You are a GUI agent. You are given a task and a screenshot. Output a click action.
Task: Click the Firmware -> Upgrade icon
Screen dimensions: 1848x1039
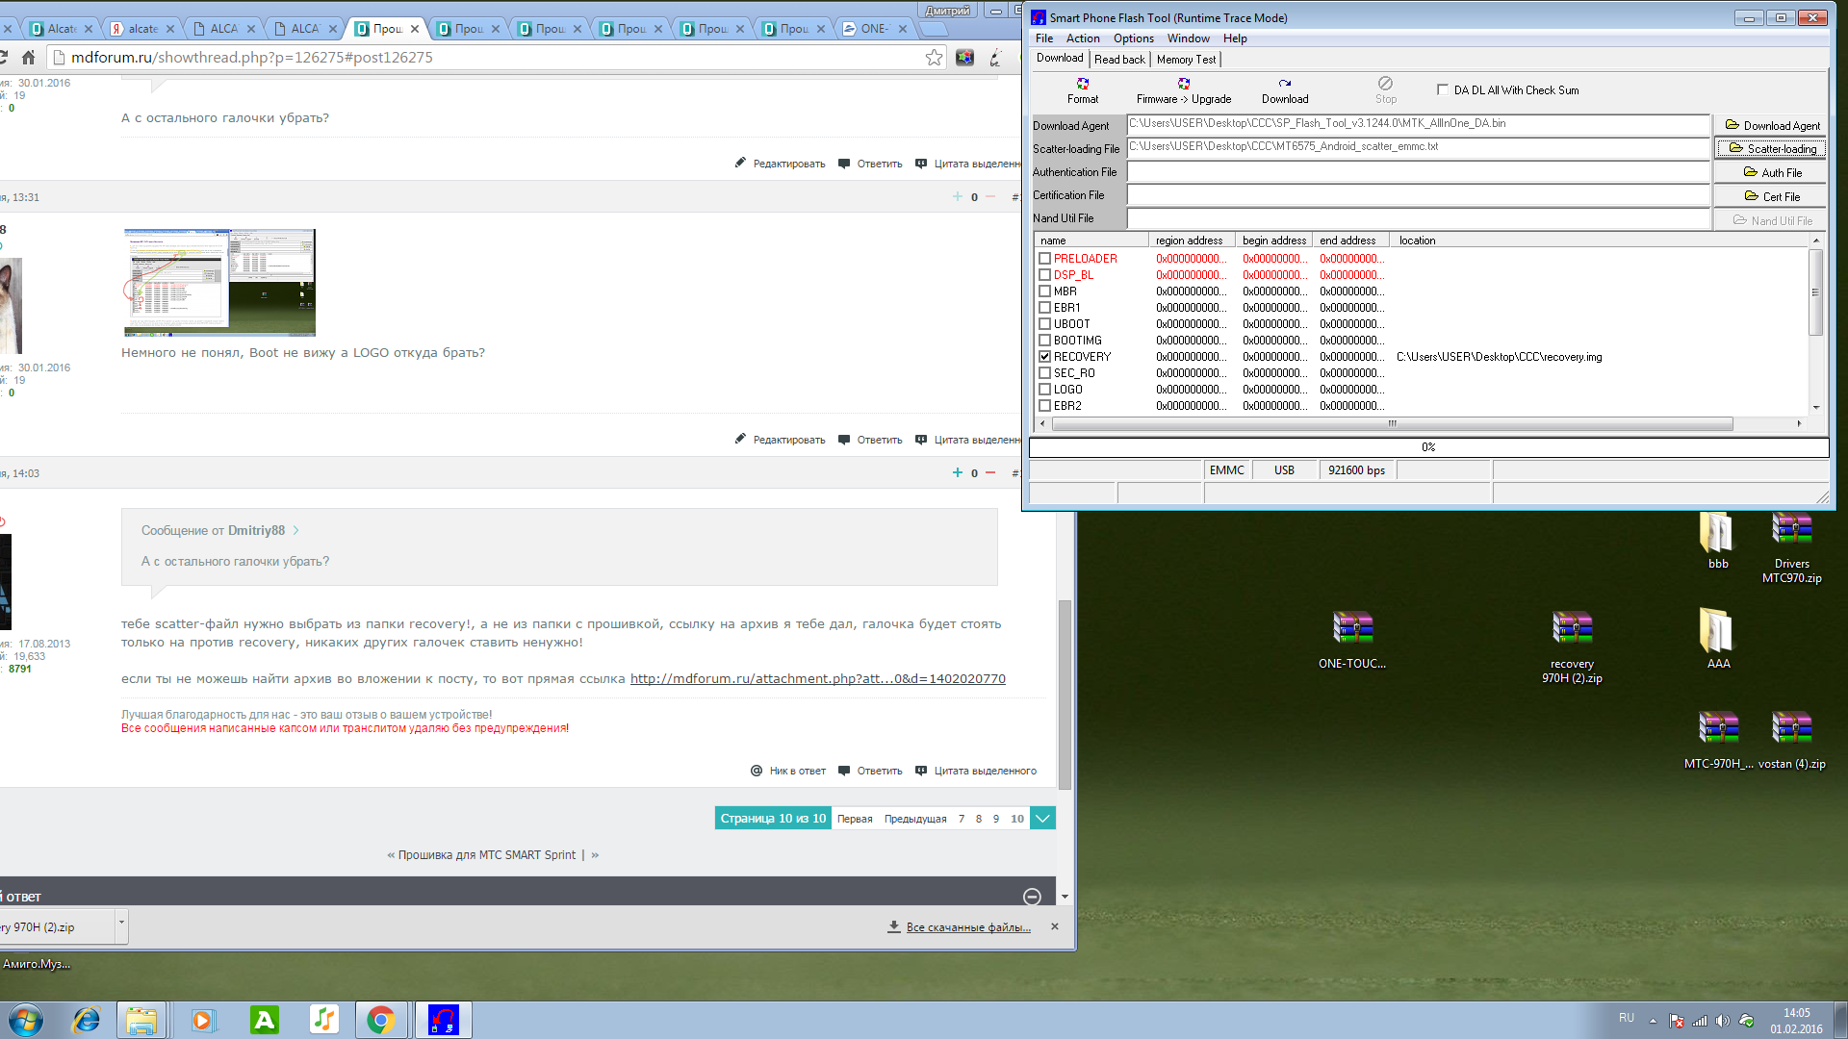1183,85
